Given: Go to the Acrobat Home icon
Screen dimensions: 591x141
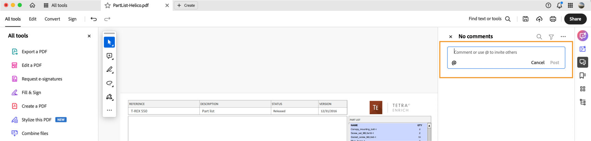Looking at the screenshot, I should point(32,5).
